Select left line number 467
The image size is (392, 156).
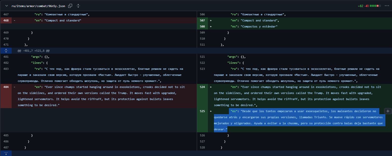point(6,14)
